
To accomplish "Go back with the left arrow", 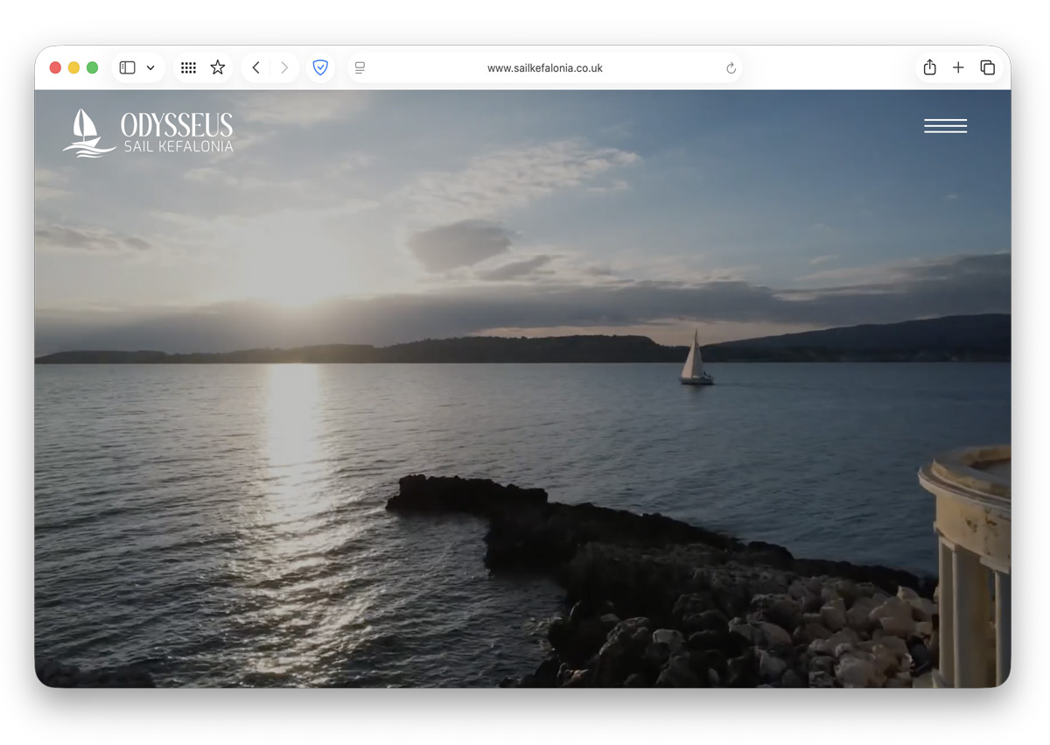I will (255, 67).
